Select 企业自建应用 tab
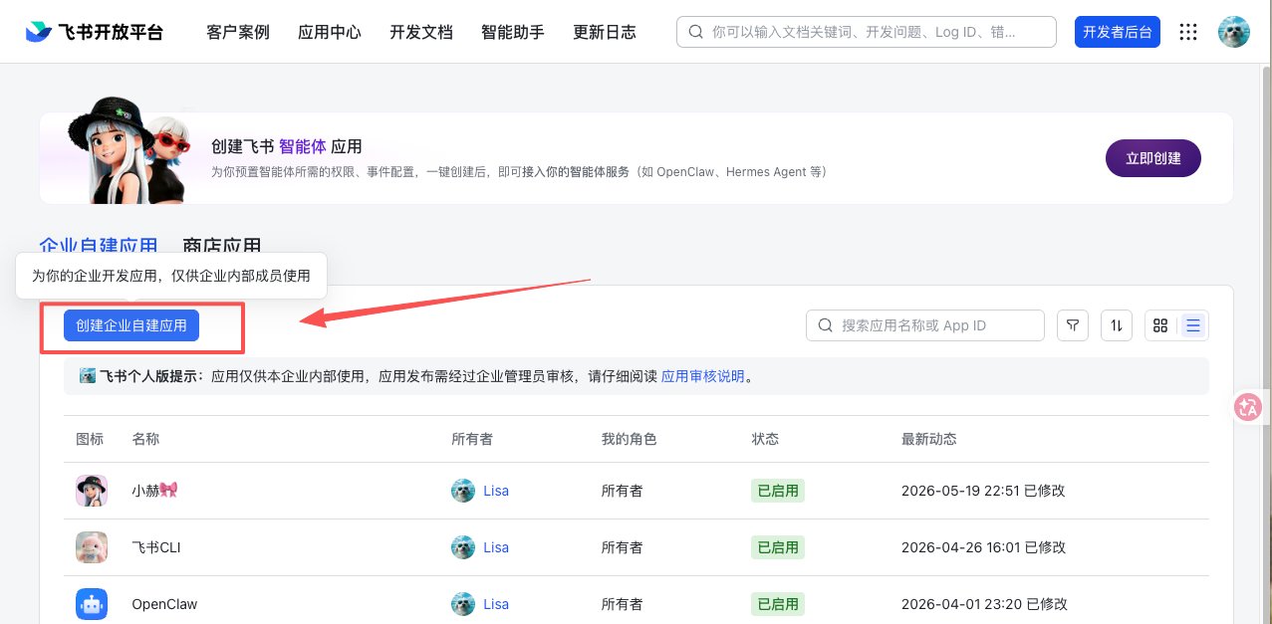1272x624 pixels. tap(99, 246)
